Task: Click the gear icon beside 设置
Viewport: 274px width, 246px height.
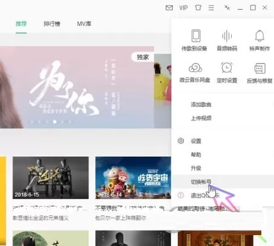Action: point(180,141)
